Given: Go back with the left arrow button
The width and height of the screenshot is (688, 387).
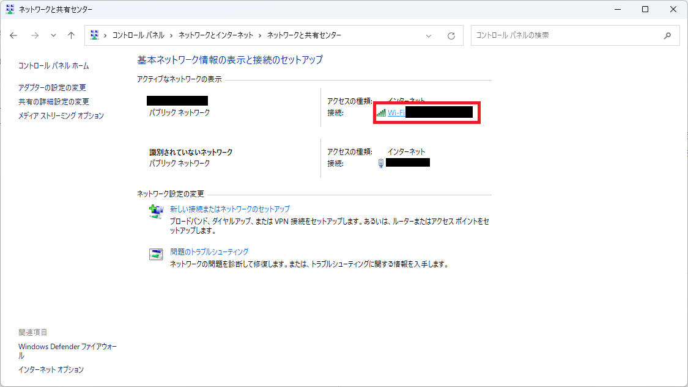Looking at the screenshot, I should pyautogui.click(x=13, y=35).
